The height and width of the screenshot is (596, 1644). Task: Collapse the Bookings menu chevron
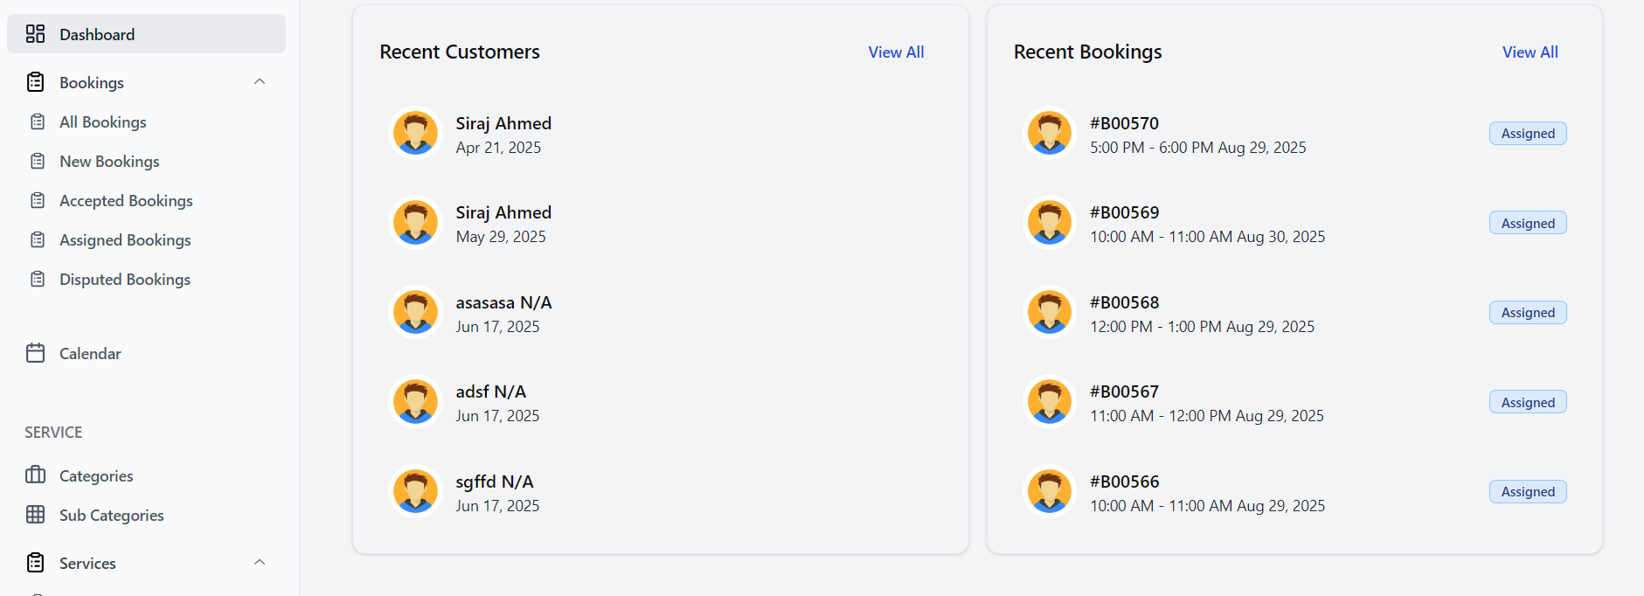coord(259,82)
